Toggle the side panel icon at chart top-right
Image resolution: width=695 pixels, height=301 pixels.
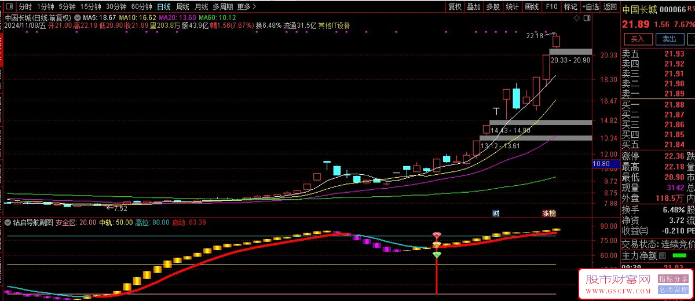point(587,19)
